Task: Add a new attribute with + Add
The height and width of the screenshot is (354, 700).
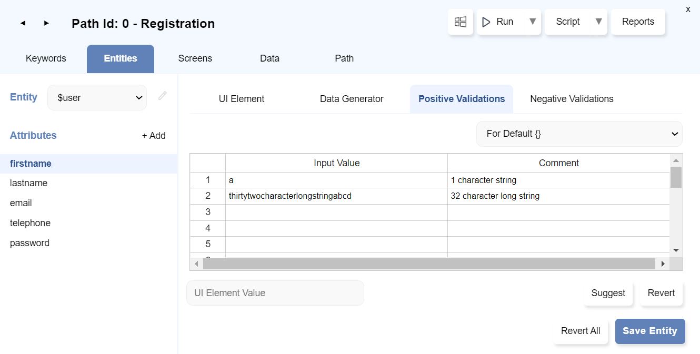Action: [154, 136]
